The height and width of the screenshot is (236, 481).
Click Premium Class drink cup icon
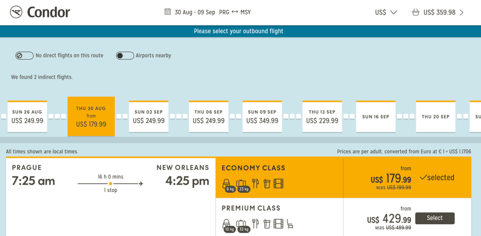tap(267, 224)
